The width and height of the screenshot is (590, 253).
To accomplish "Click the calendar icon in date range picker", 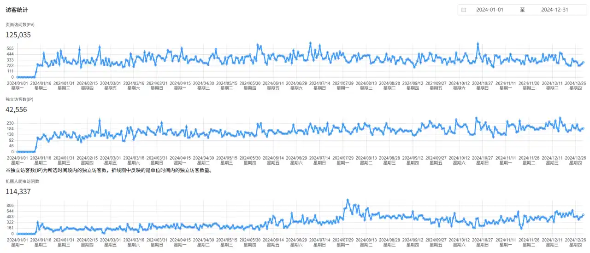I will tap(464, 10).
